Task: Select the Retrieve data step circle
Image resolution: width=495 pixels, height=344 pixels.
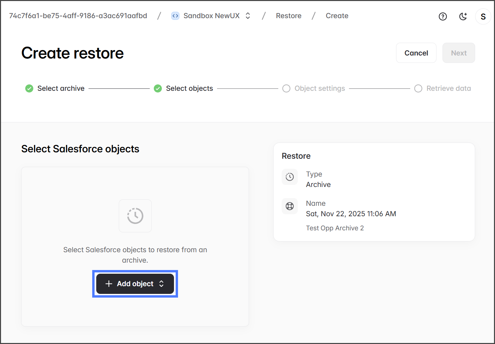Action: 418,88
